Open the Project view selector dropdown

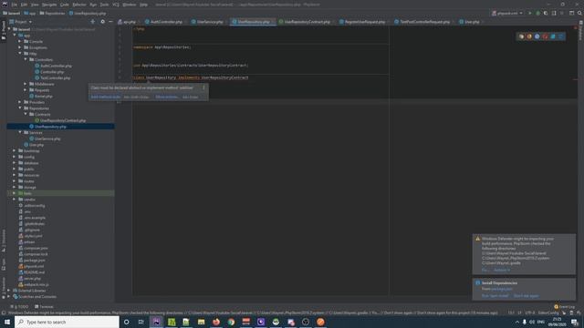pyautogui.click(x=20, y=22)
